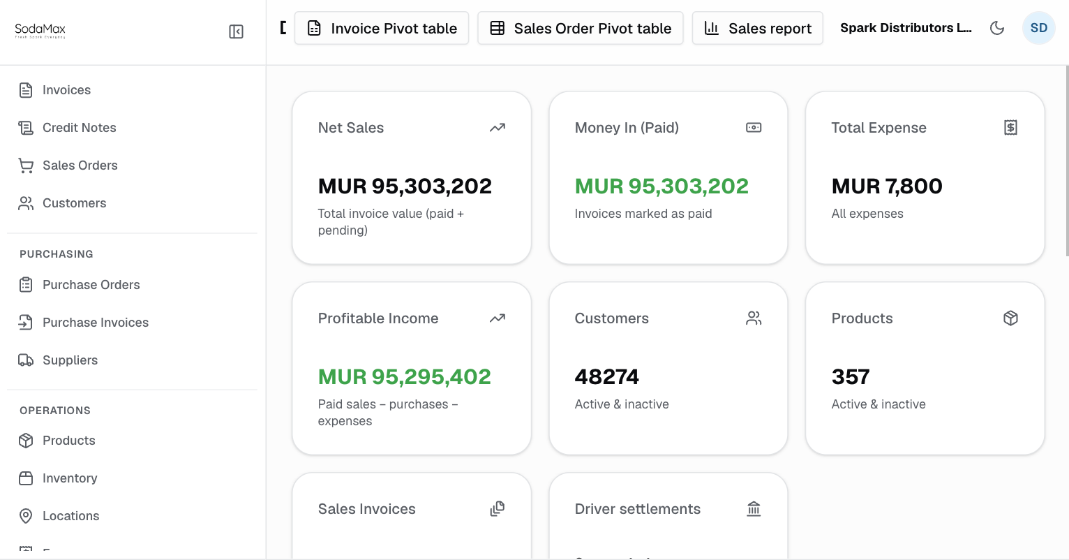Click the Locations map pin icon

tap(26, 516)
